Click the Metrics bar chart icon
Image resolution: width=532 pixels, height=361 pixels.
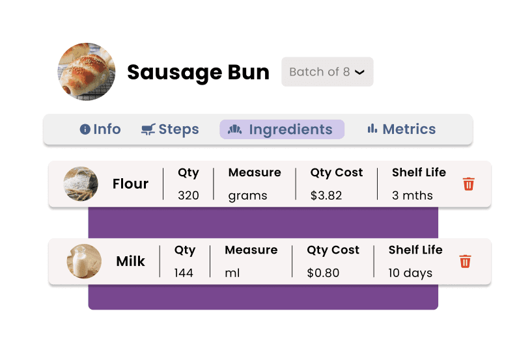pyautogui.click(x=372, y=129)
